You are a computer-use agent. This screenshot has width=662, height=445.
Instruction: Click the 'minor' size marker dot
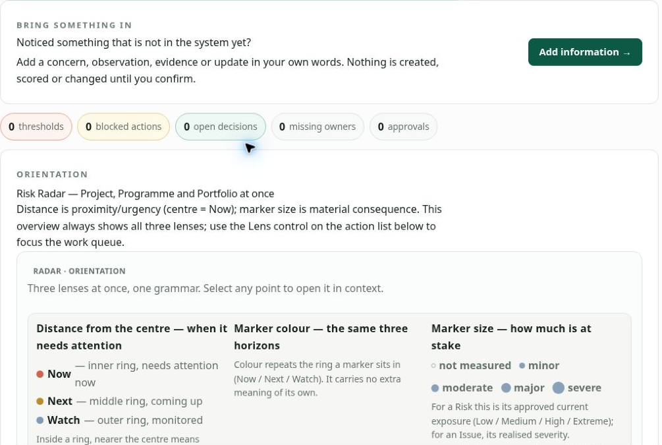pyautogui.click(x=522, y=365)
